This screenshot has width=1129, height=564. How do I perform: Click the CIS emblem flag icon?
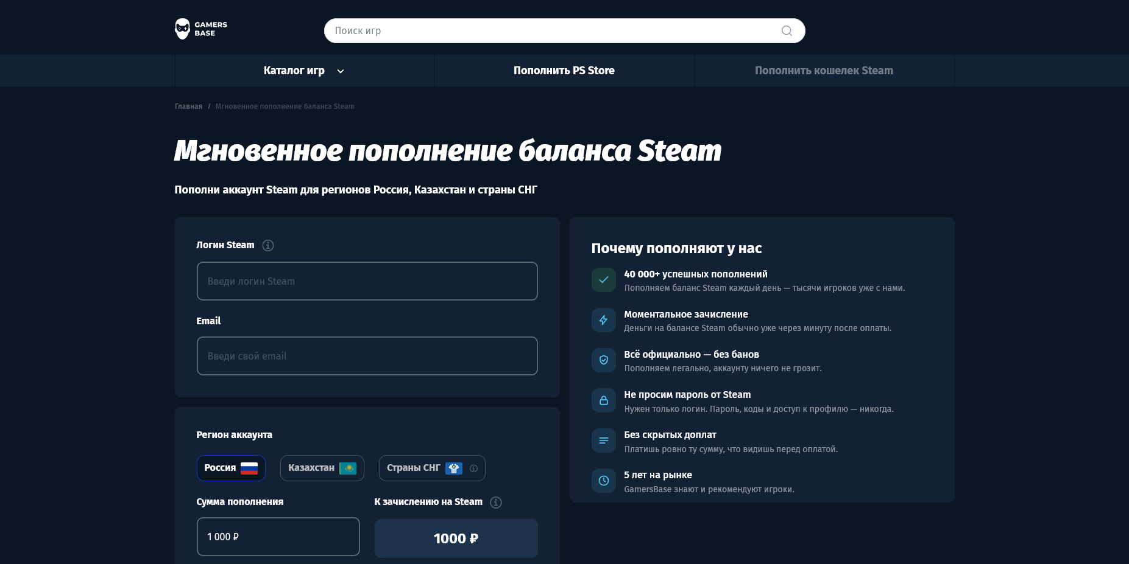click(x=454, y=468)
